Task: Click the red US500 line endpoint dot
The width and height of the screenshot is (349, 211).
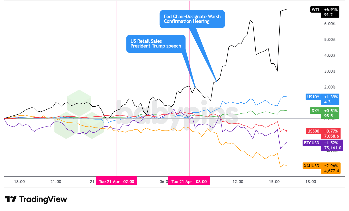Action: 286,131
